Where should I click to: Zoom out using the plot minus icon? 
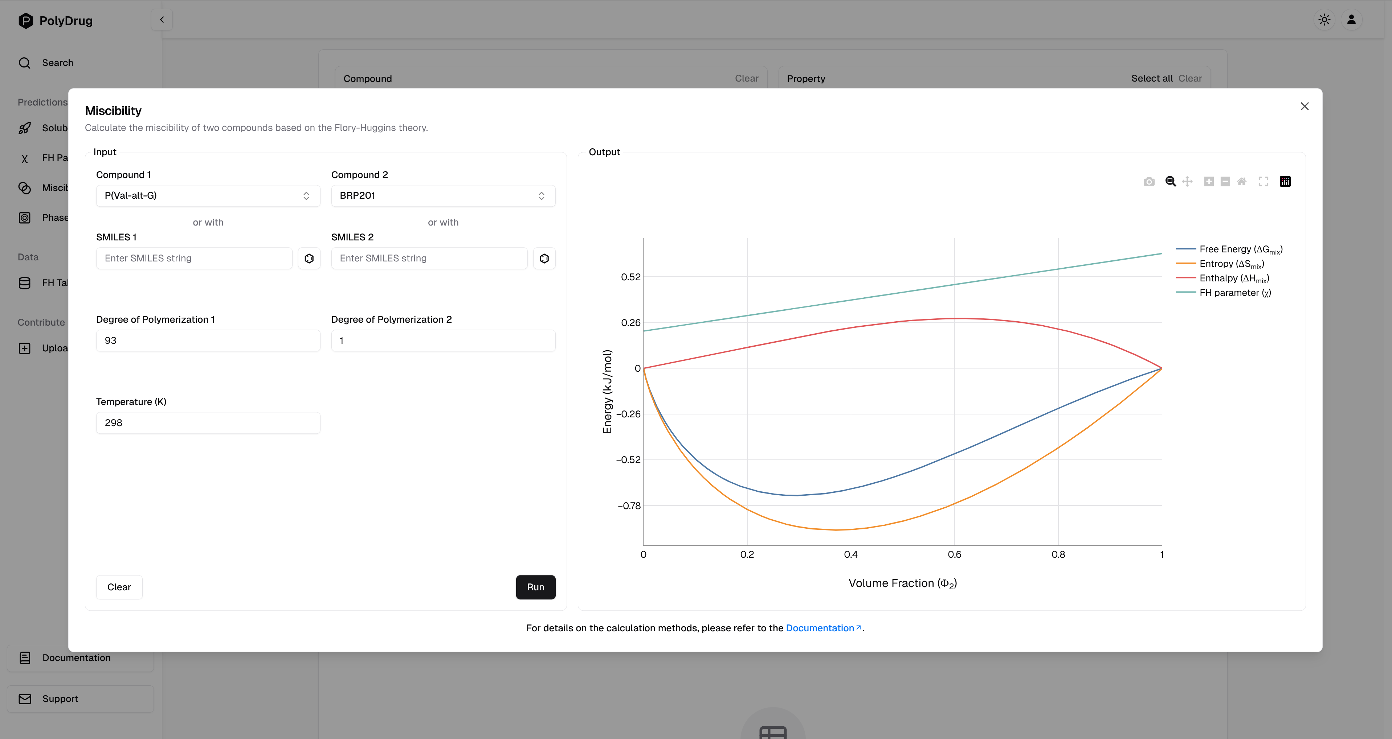[1225, 181]
